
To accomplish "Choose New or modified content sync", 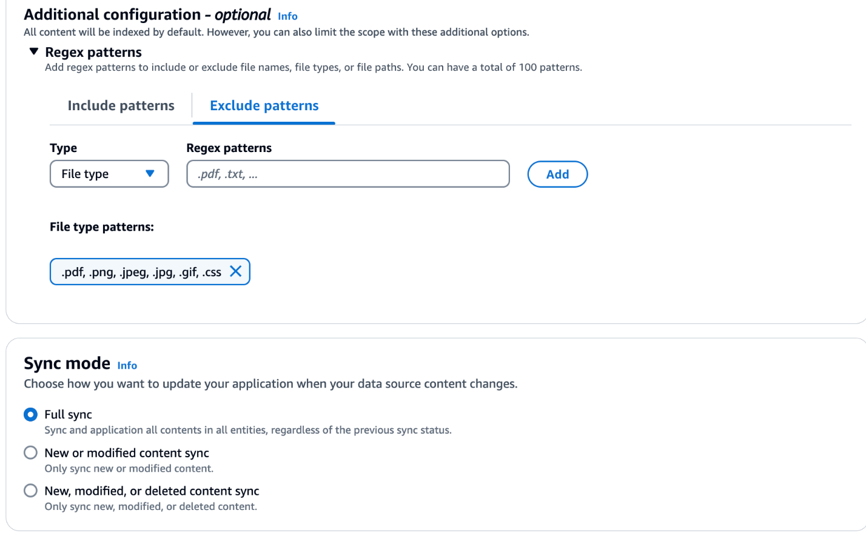I will (x=30, y=452).
